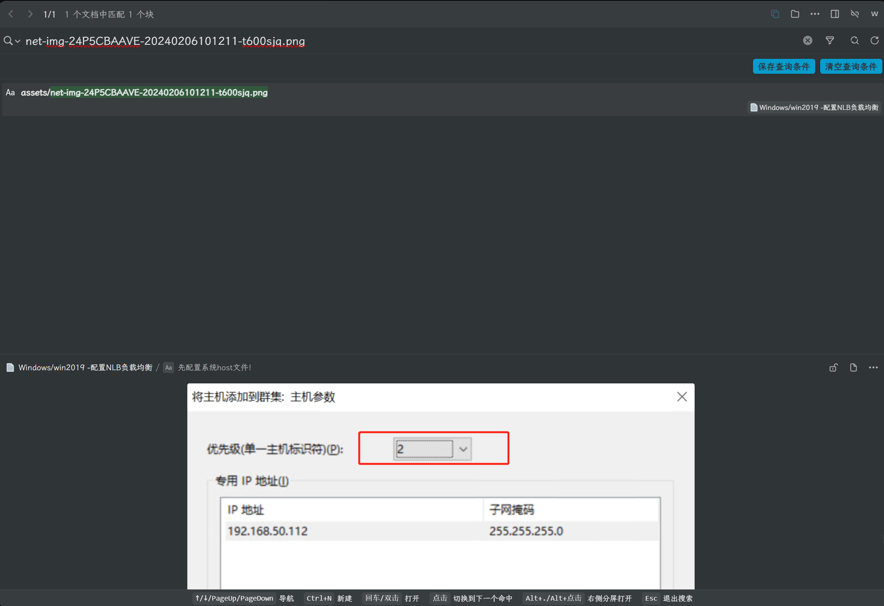Click the 清空查询条件 button

click(850, 66)
